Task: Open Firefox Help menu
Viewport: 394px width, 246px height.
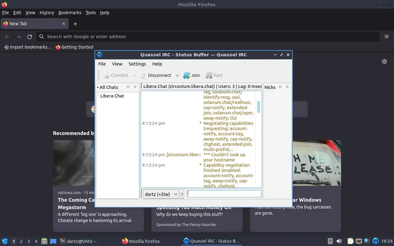Action: coord(105,13)
